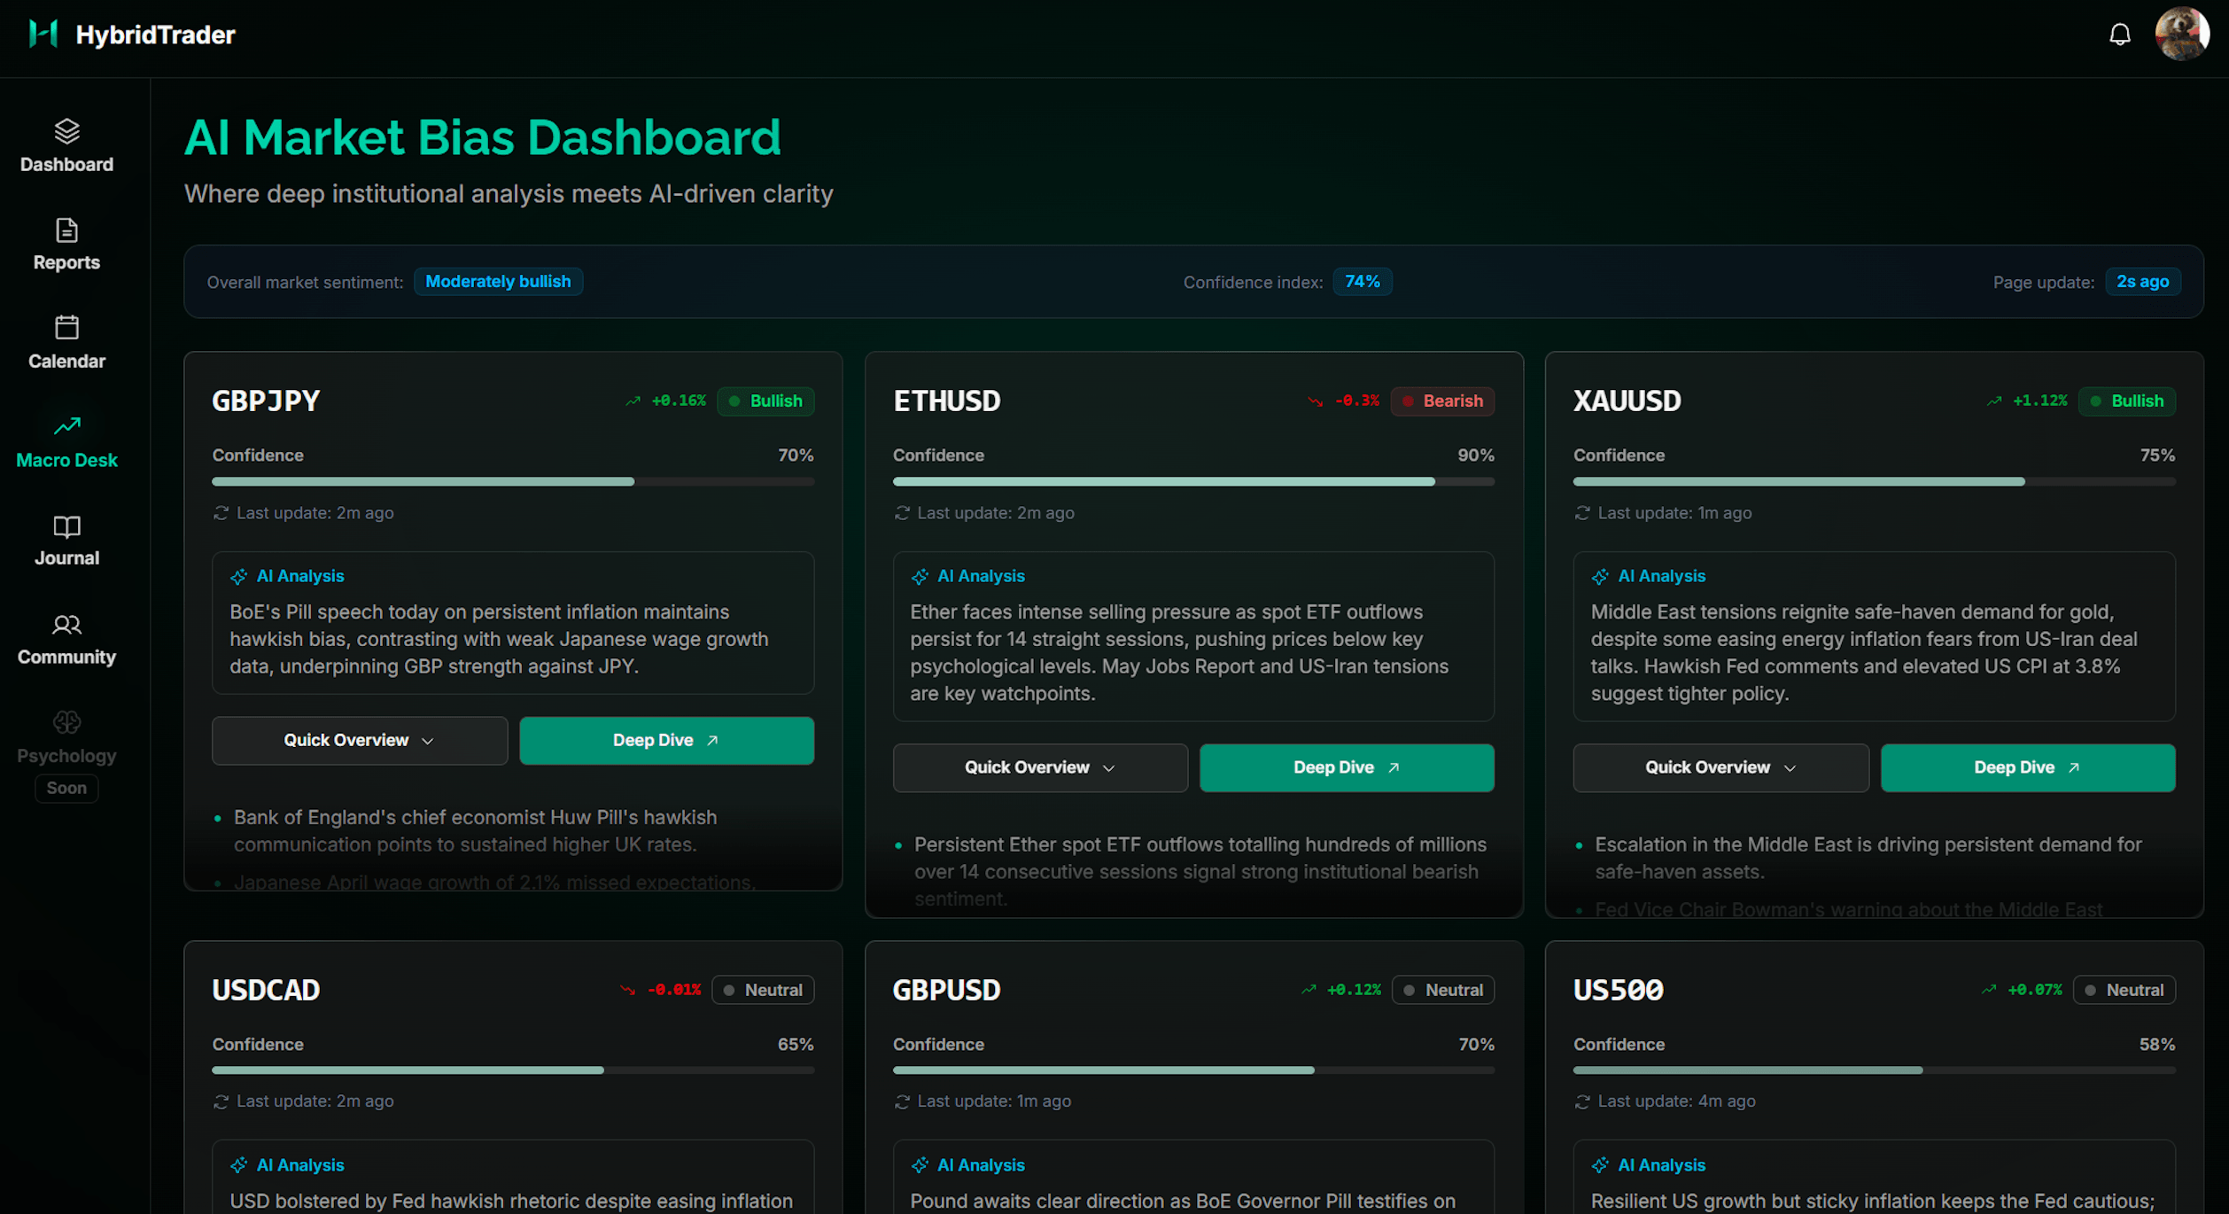Click ETHUSD last update refresh icon
Image resolution: width=2229 pixels, height=1214 pixels.
(x=902, y=513)
